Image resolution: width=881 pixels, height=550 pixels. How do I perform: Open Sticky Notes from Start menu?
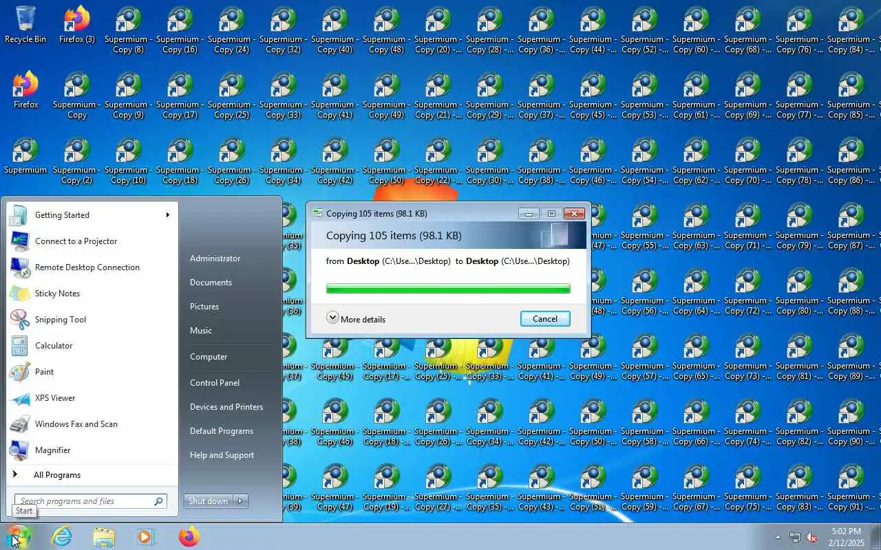[92, 293]
